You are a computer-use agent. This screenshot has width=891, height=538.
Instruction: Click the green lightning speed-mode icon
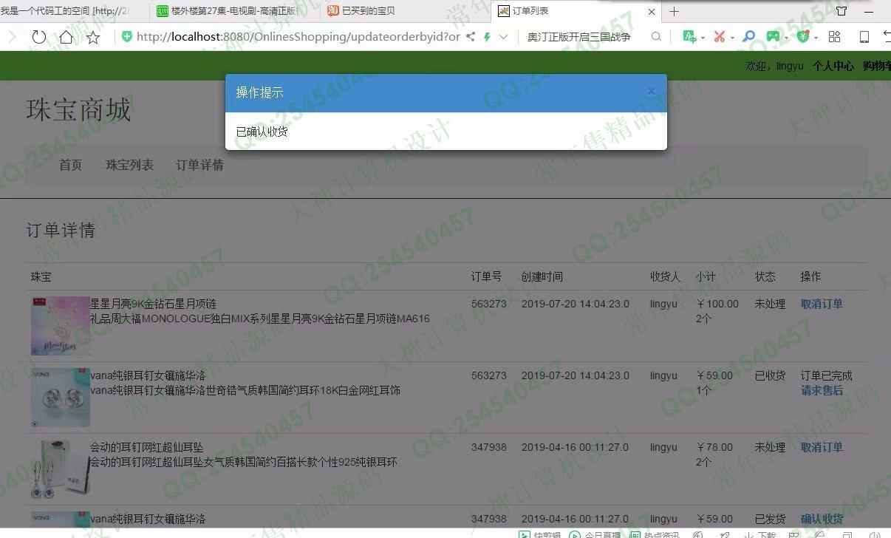point(487,37)
